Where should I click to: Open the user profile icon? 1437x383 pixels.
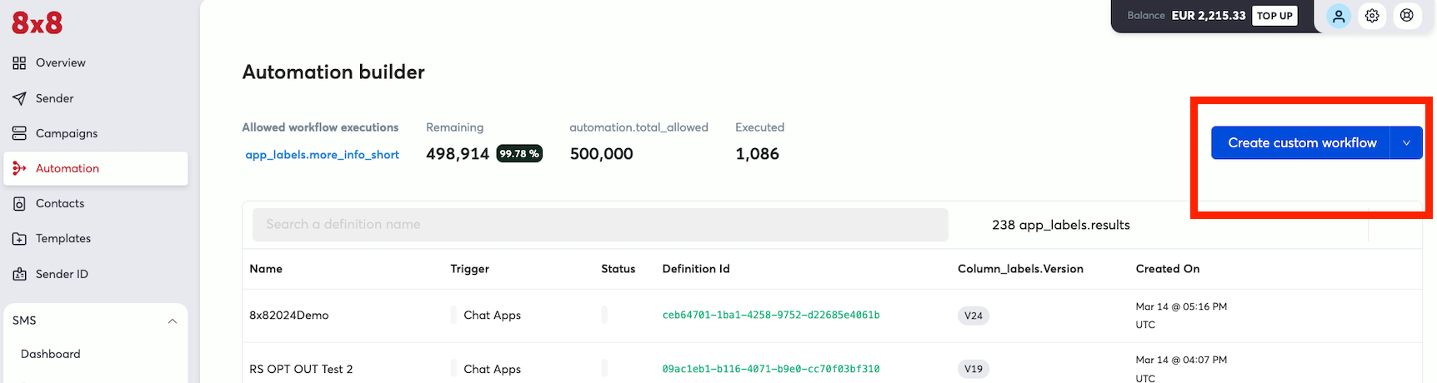[1338, 16]
